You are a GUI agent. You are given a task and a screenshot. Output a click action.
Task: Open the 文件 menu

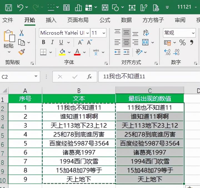(8, 20)
